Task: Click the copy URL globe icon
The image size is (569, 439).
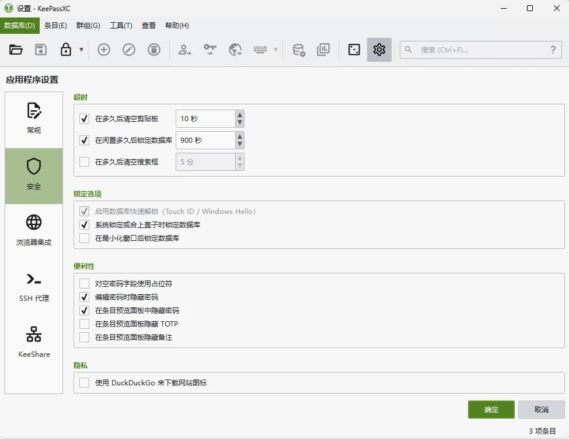Action: tap(235, 50)
